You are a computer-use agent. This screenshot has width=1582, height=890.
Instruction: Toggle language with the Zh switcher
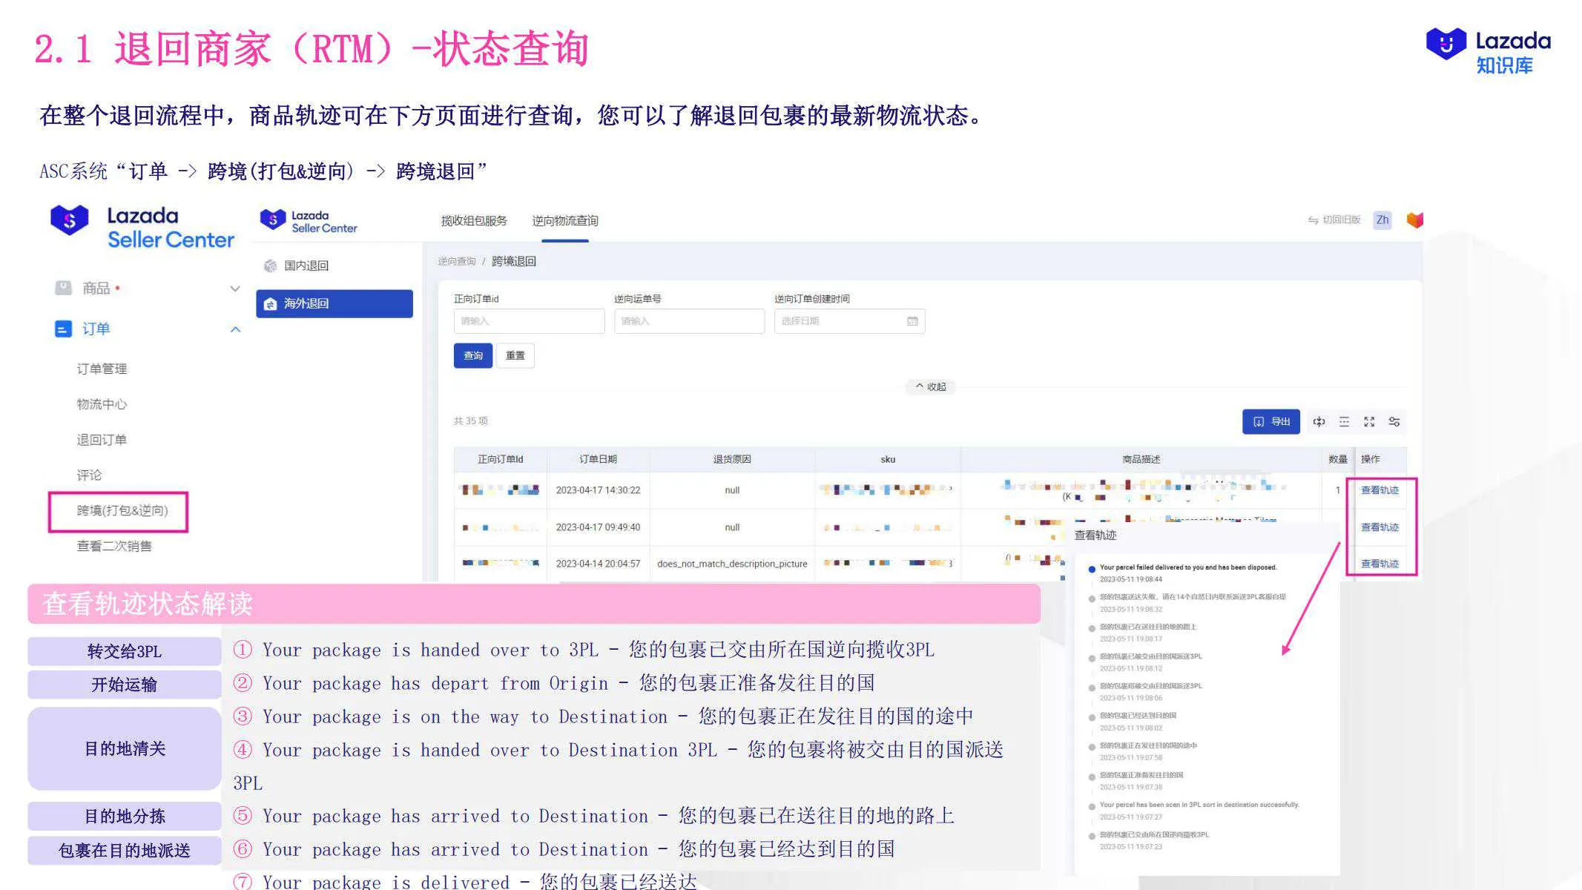1382,220
